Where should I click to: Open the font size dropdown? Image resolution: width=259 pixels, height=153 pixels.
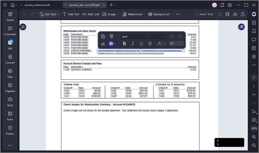coord(158,37)
